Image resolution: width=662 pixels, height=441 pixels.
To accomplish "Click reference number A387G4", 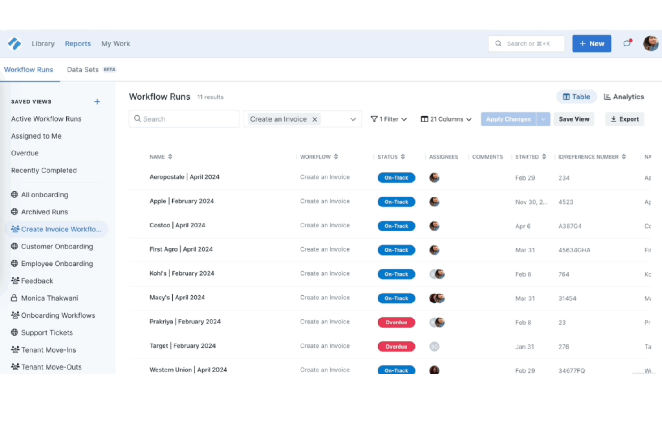I will point(570,226).
